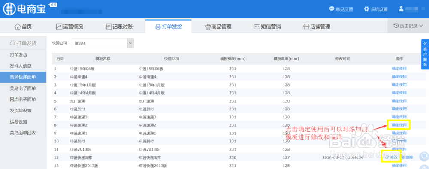Click the 记账对账 ledger icon
The width and height of the screenshot is (429, 169).
point(109,27)
